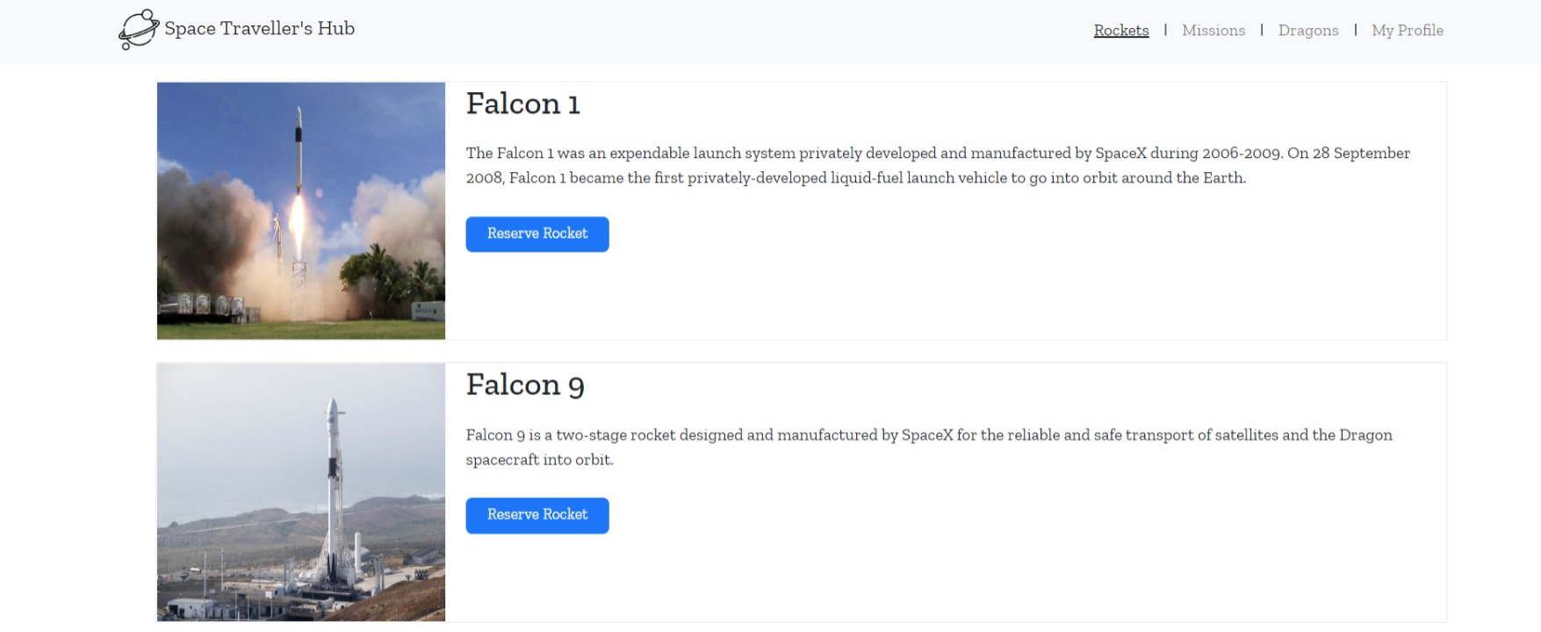Select the Falcon 9 launchpad photo
This screenshot has height=632, width=1541.
pyautogui.click(x=301, y=492)
